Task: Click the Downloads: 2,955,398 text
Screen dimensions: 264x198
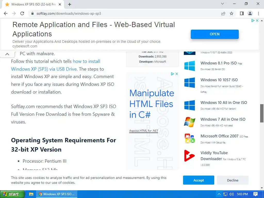Action: 153,56
